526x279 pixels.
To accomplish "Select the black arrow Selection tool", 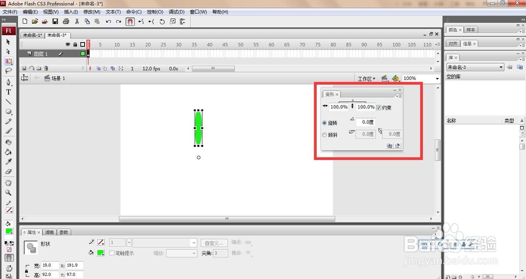I will 8,42.
